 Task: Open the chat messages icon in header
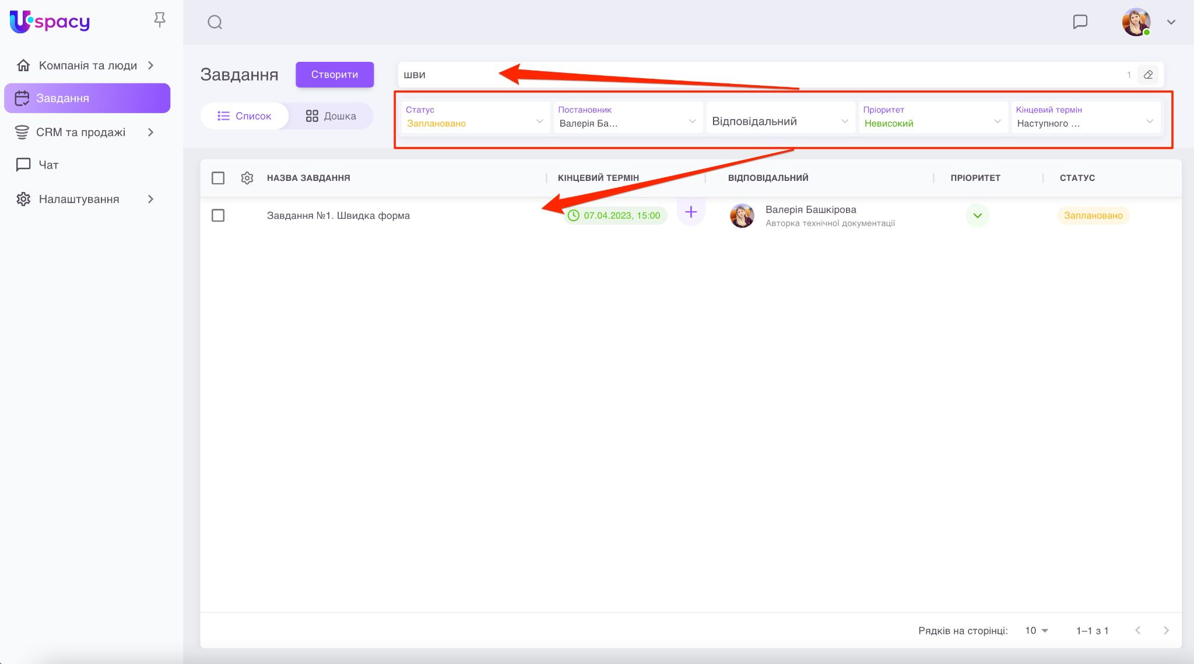1080,22
